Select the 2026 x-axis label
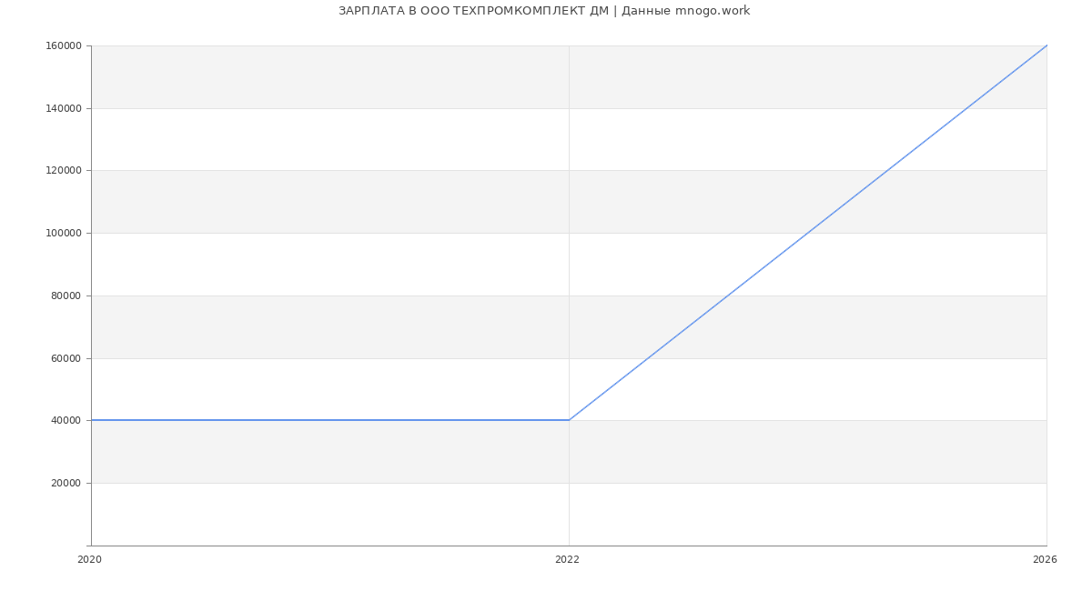This screenshot has height=591, width=1092. (1045, 560)
